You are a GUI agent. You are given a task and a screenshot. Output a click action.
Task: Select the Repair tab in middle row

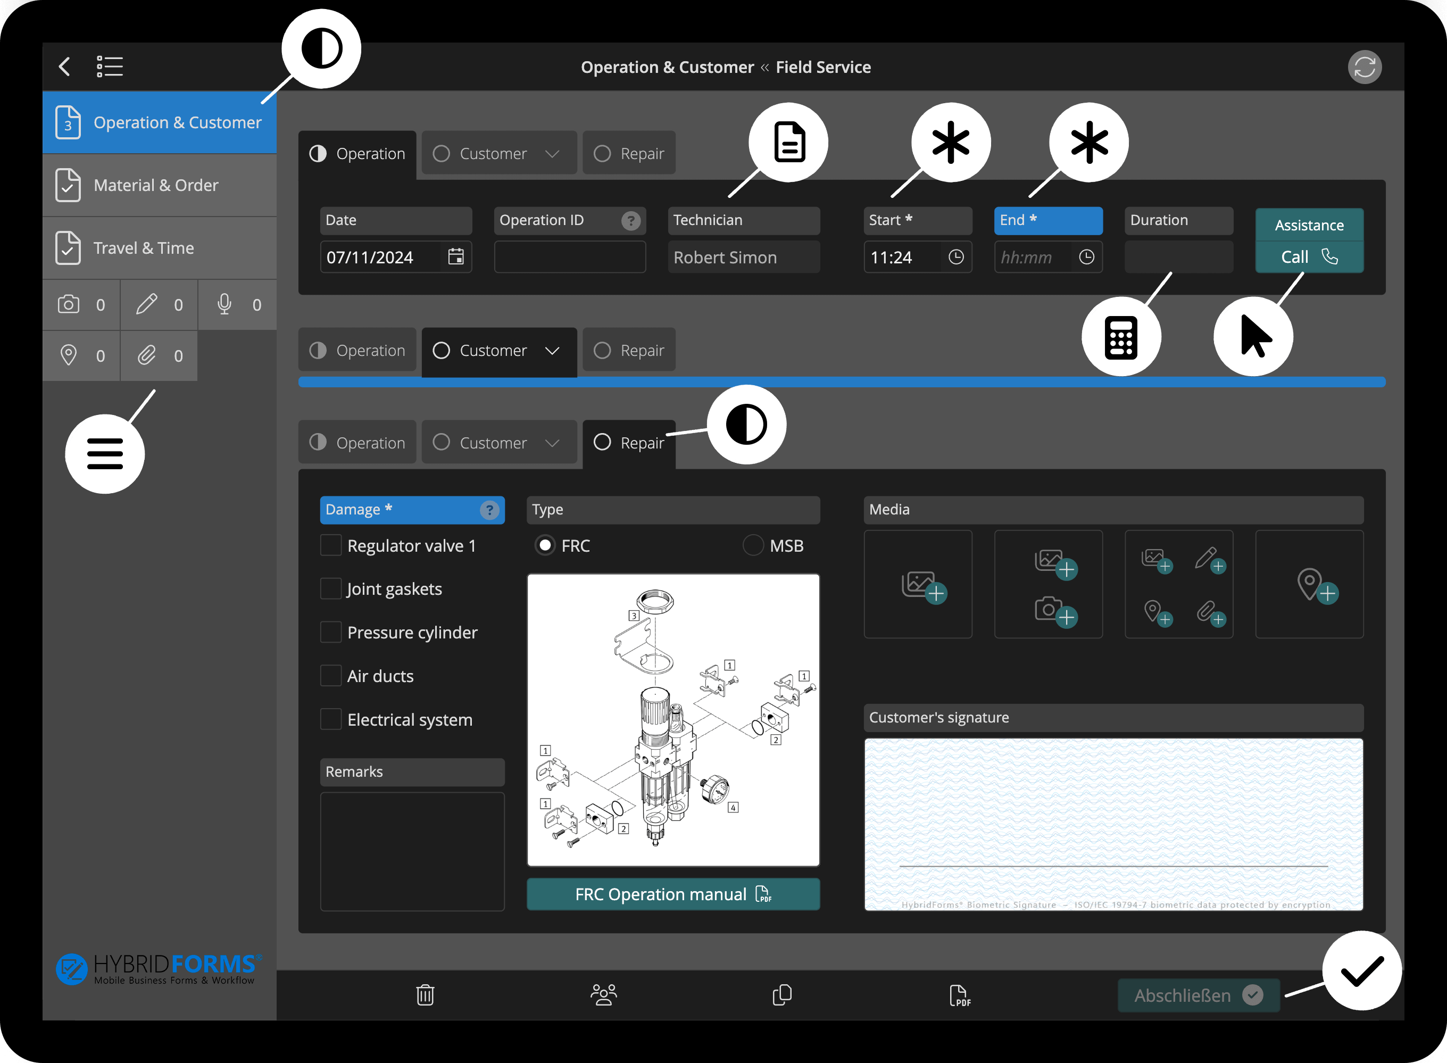pos(629,350)
